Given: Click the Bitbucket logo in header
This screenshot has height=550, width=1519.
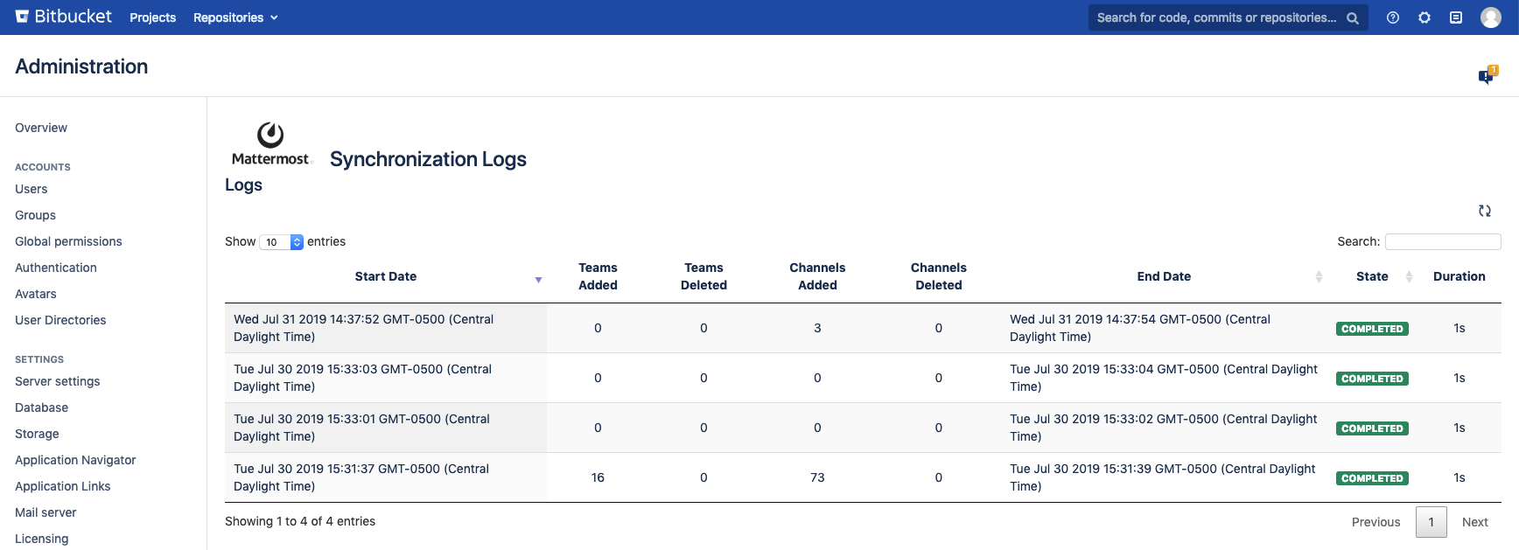Looking at the screenshot, I should tap(64, 17).
